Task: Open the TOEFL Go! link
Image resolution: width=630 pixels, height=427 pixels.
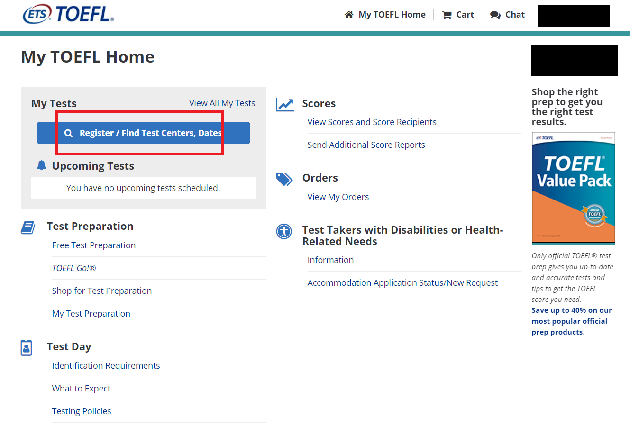Action: 74,268
